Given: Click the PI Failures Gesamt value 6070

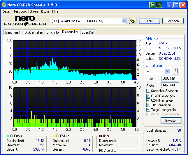Looking at the screenshot, I should pyautogui.click(x=87, y=149).
